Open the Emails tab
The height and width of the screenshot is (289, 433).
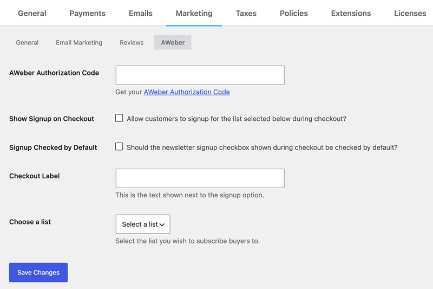coord(141,13)
